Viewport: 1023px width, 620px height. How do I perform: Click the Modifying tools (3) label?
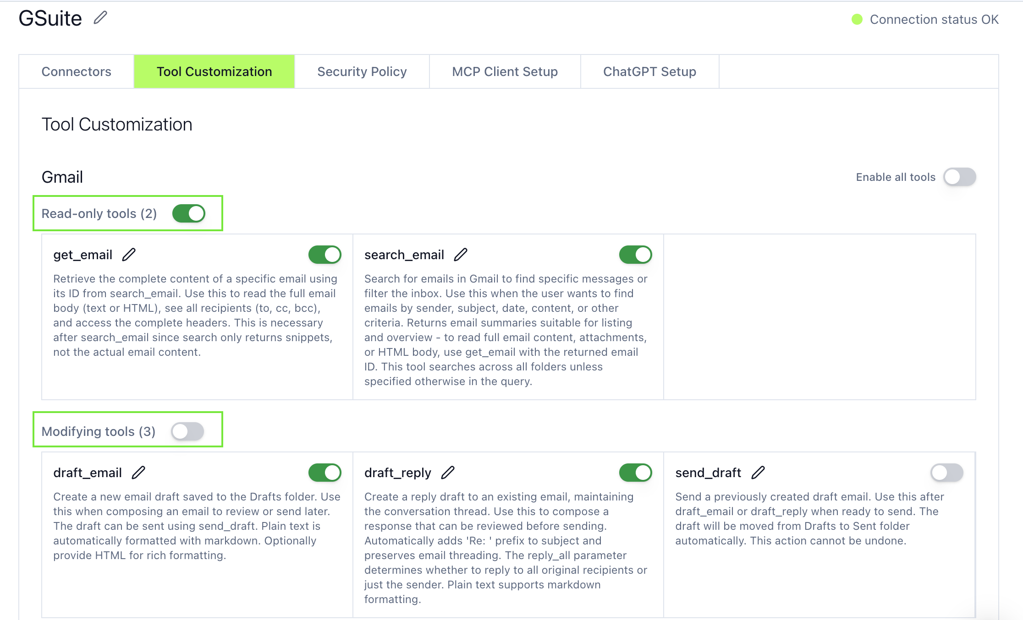coord(99,431)
